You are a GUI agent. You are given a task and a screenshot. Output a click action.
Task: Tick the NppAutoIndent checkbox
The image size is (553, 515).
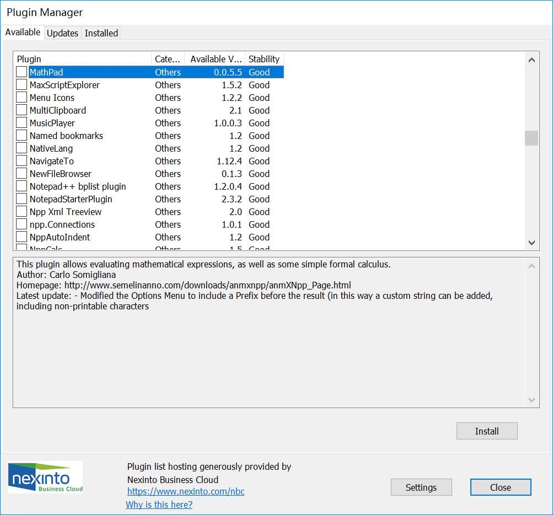(x=21, y=237)
